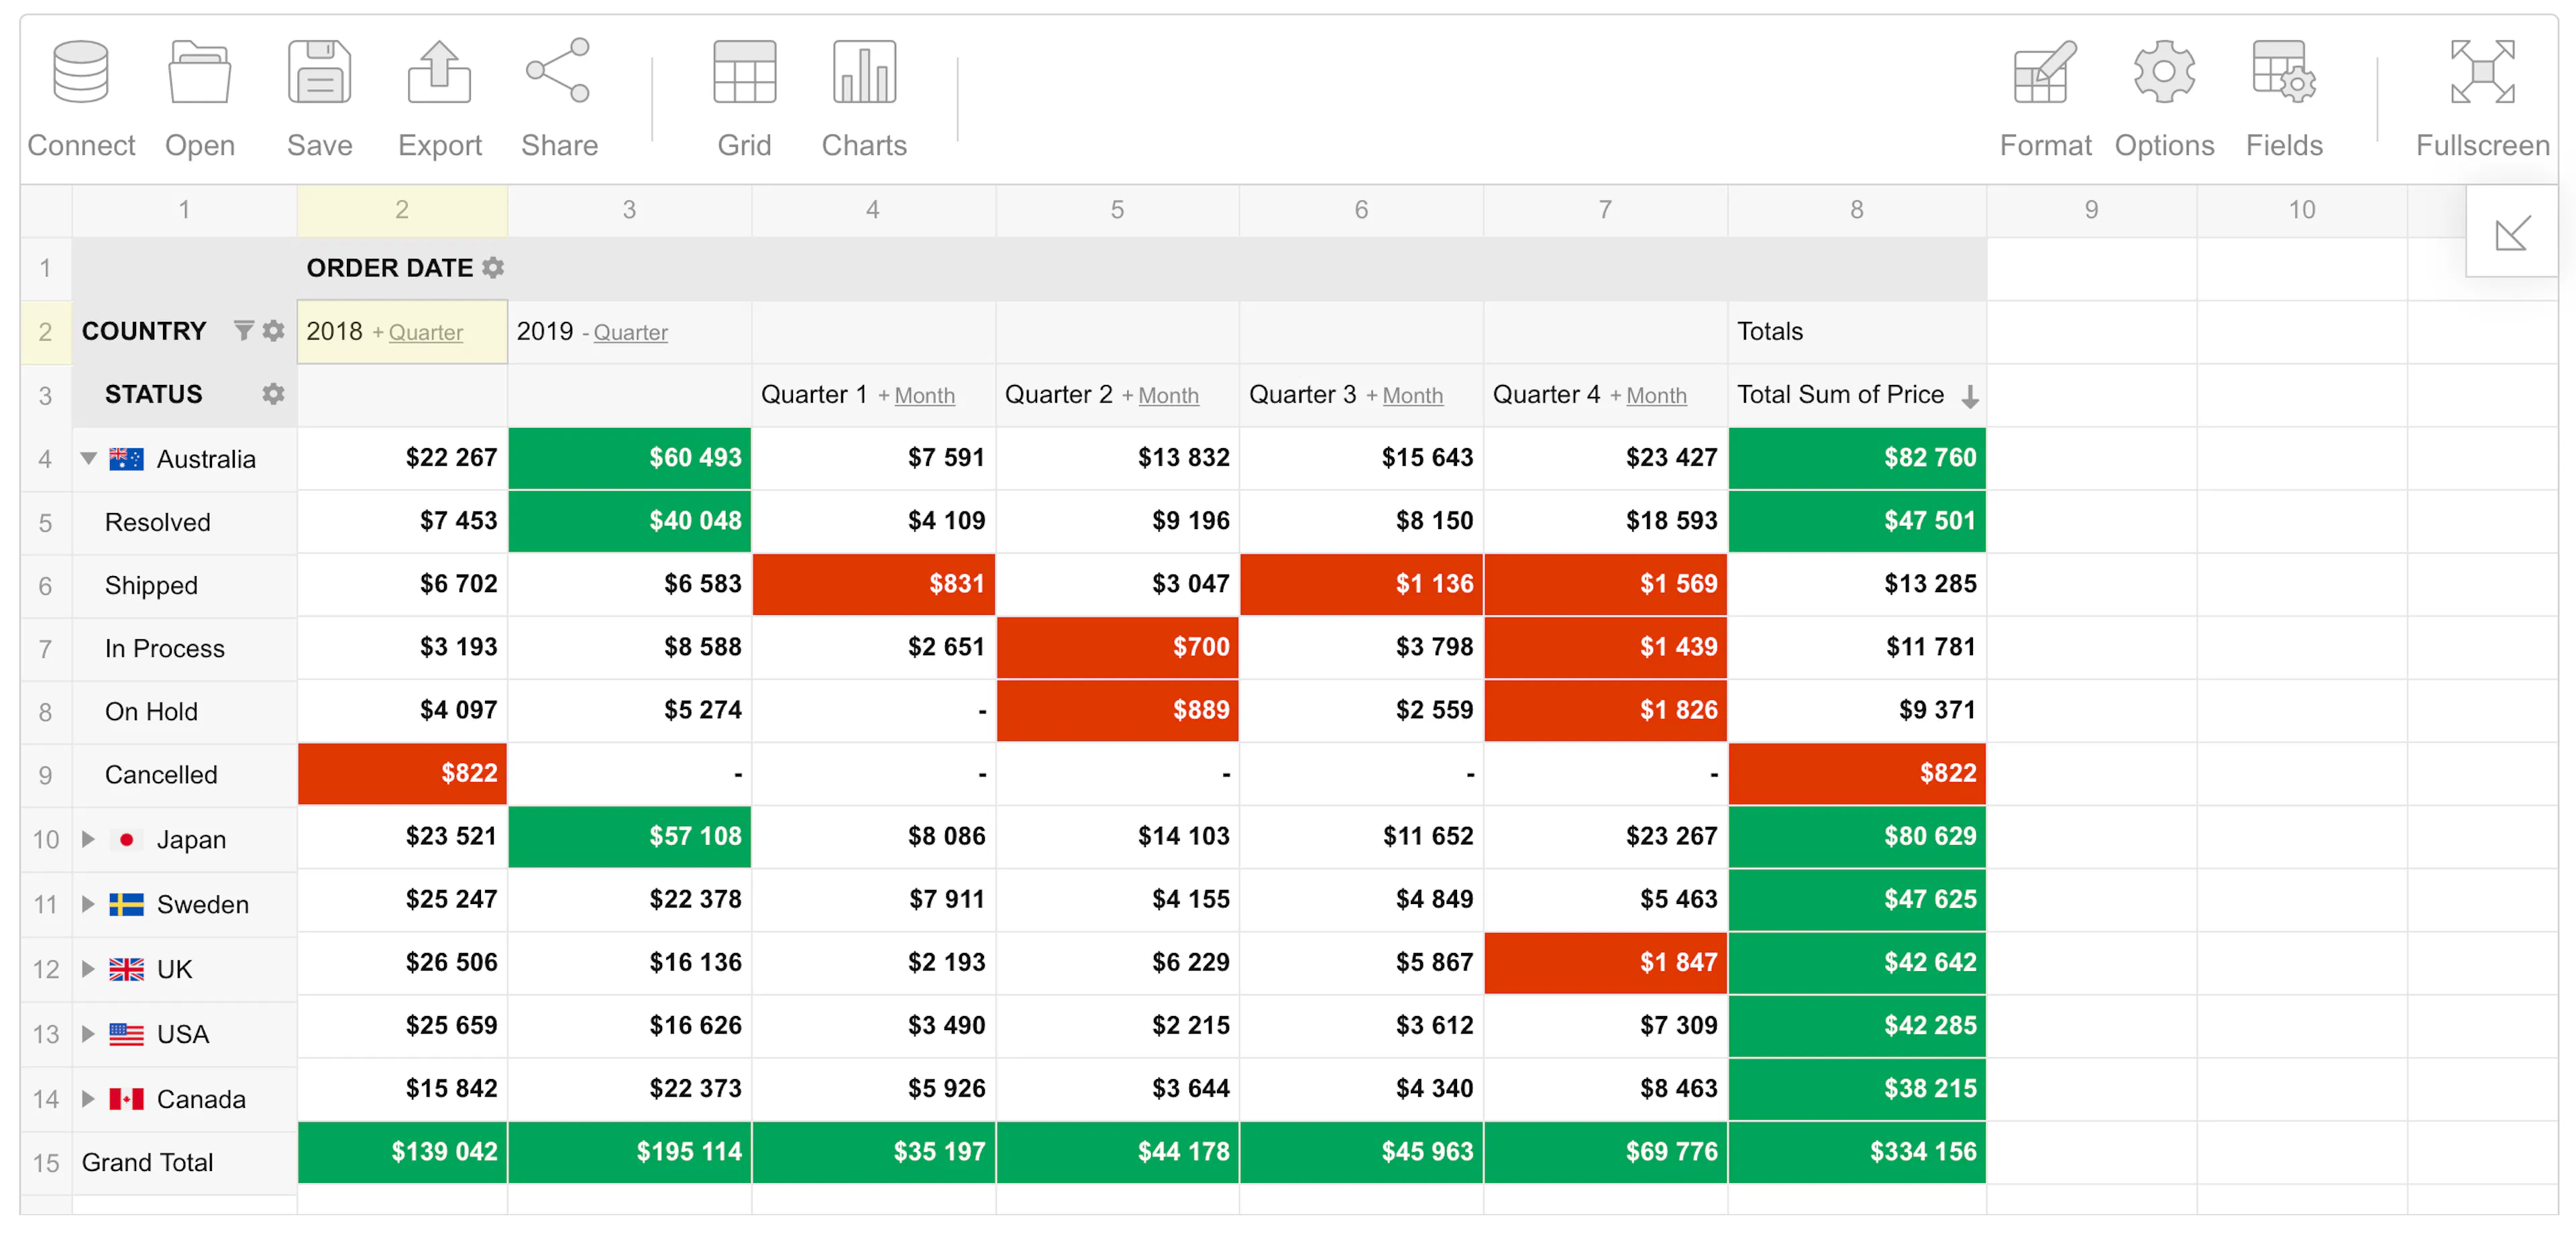The width and height of the screenshot is (2576, 1238).
Task: Expand 2018 by clicking its Quarter link
Action: pos(425,333)
